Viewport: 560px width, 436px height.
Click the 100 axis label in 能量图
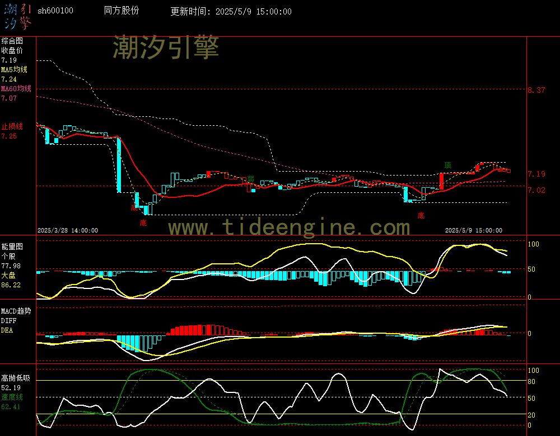coord(533,244)
